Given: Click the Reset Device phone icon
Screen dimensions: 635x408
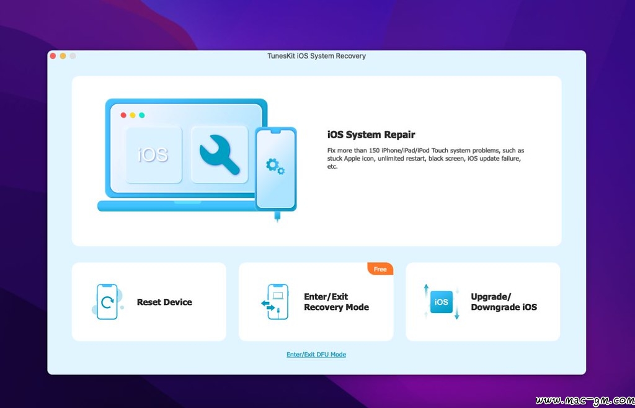Looking at the screenshot, I should 107,302.
